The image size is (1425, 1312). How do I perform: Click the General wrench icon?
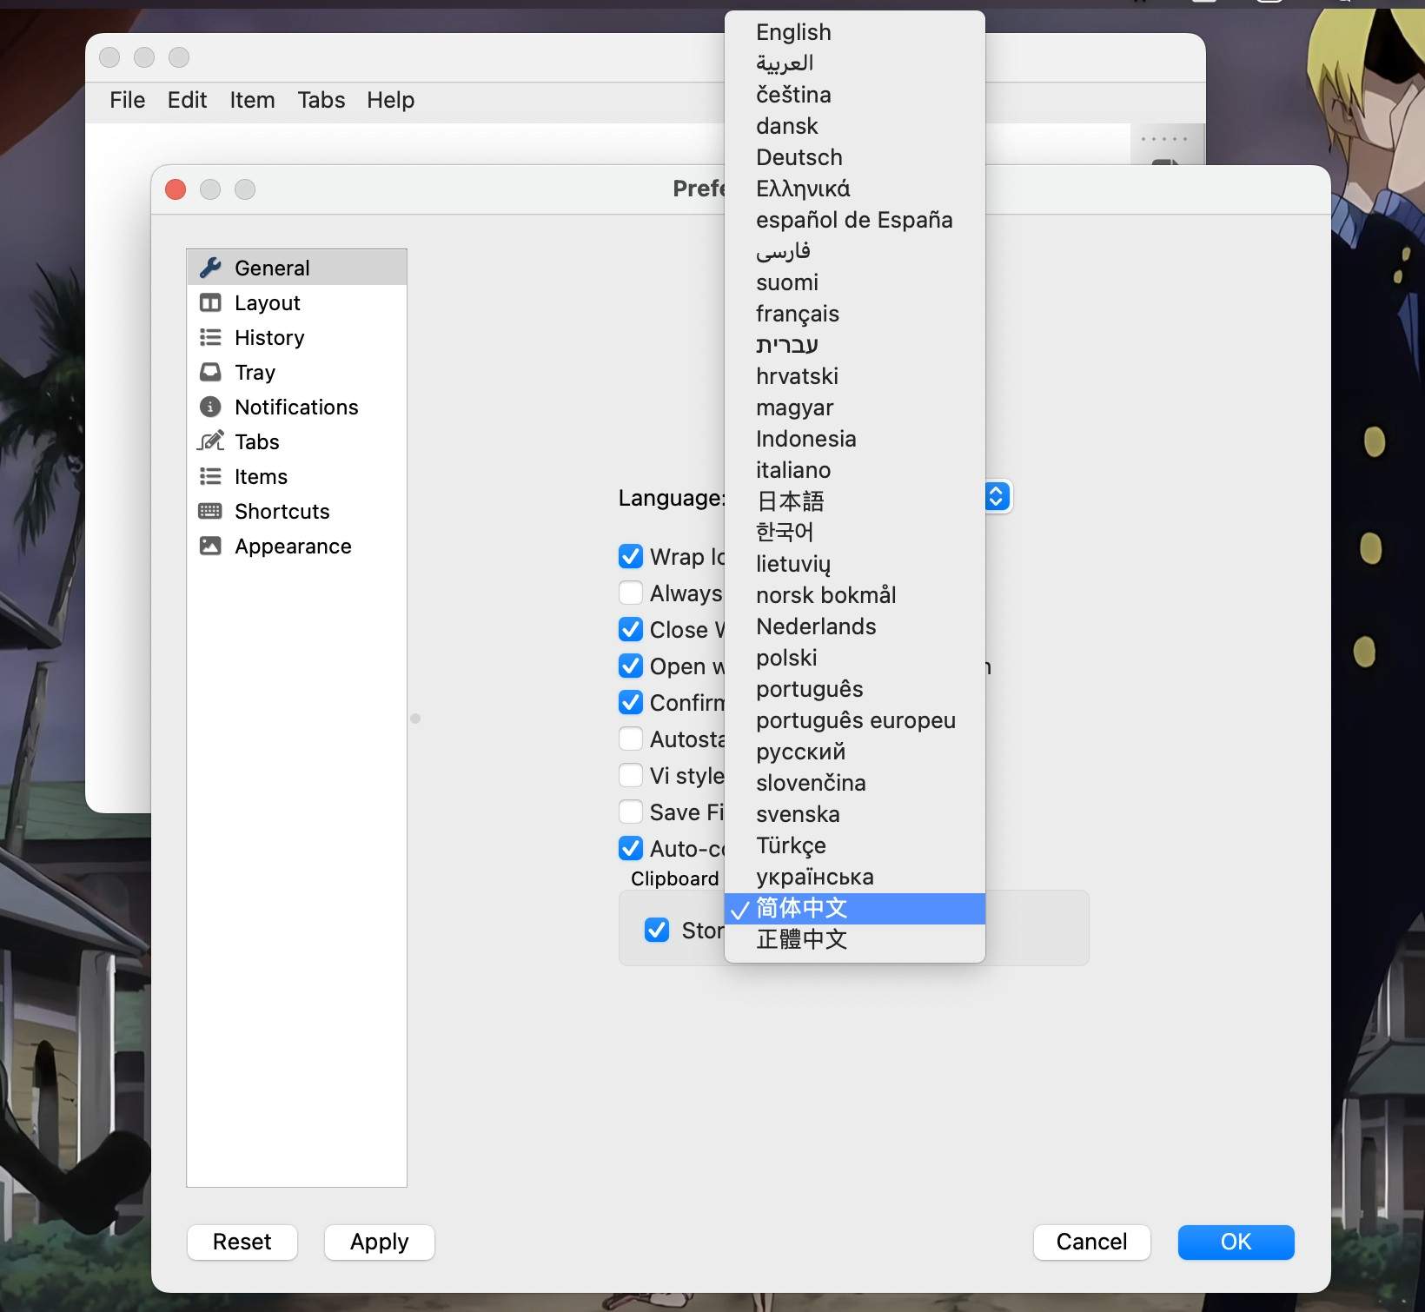click(x=210, y=268)
